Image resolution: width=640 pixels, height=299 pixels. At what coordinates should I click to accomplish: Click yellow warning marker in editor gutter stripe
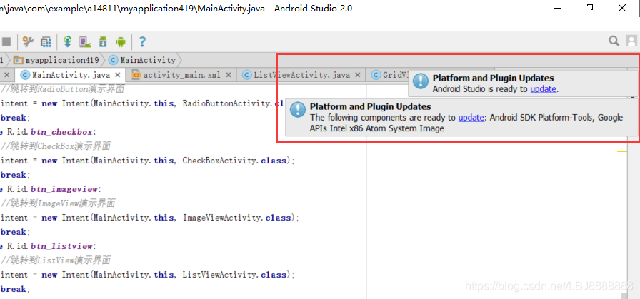coord(622,151)
